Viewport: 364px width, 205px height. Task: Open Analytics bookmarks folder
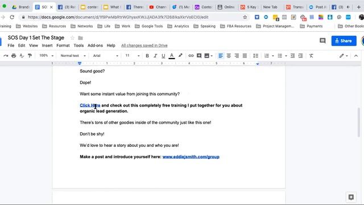178,26
